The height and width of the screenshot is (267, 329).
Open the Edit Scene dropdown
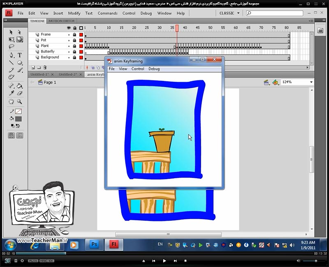266,83
